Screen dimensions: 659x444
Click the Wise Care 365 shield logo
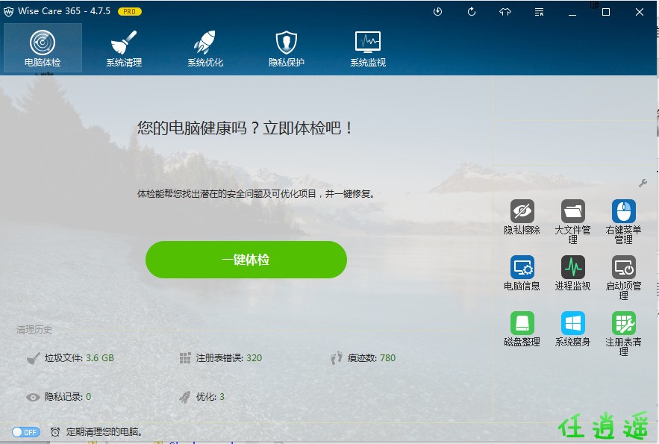click(x=8, y=12)
